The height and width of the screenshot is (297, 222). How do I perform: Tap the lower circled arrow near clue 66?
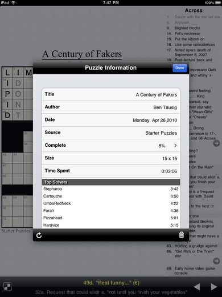pyautogui.click(x=216, y=261)
